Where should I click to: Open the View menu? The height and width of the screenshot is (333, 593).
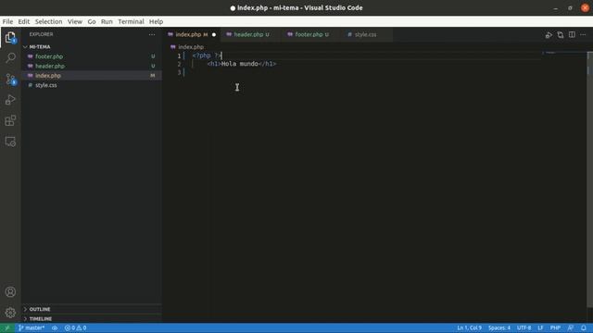pyautogui.click(x=75, y=21)
